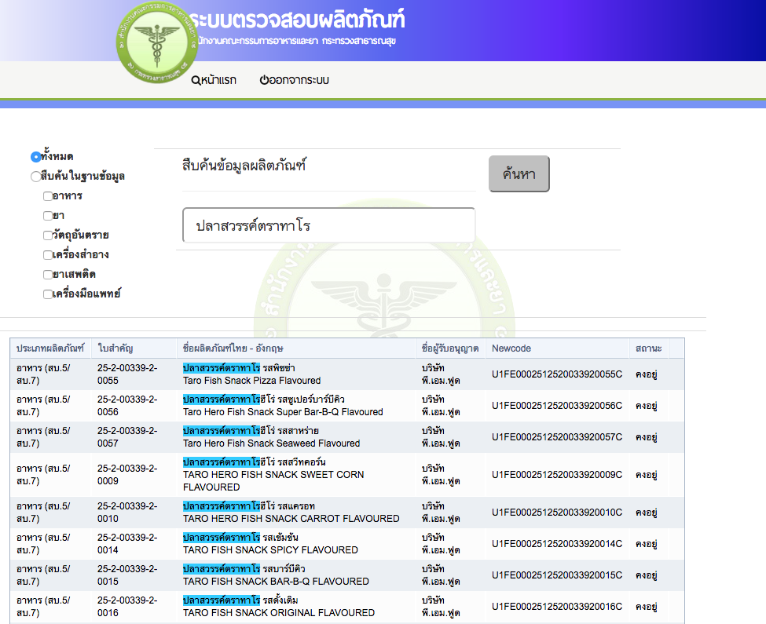Viewport: 766px width, 624px height.
Task: Enable the เครื่องสำอาง checkbox
Action: (x=48, y=254)
